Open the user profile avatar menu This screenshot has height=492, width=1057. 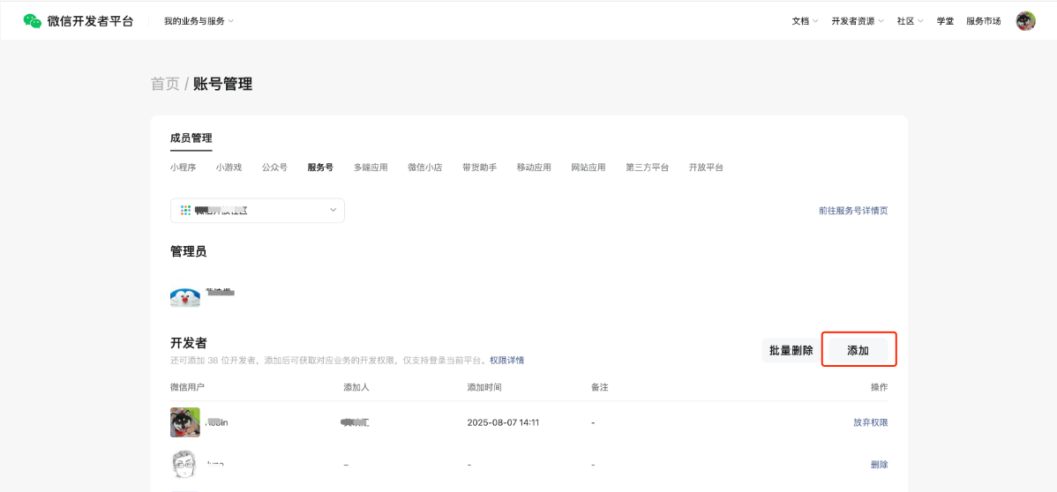(x=1025, y=20)
